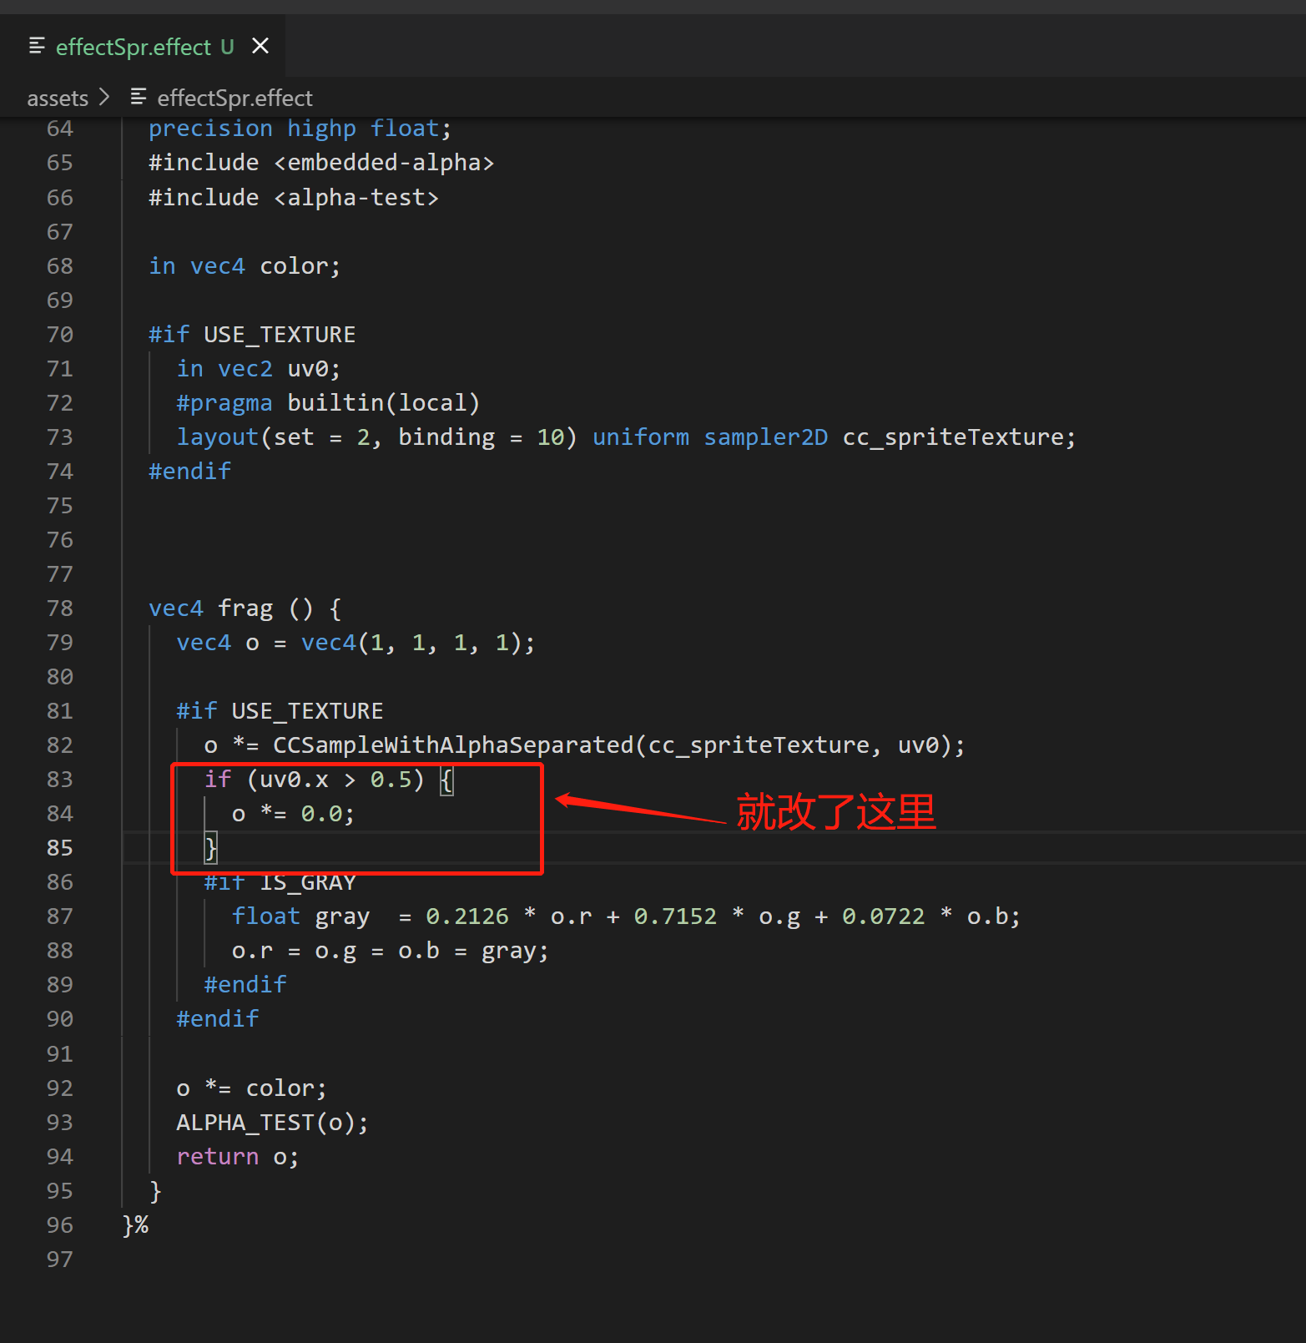Click the file icon on the effectSpr.effect tab
This screenshot has width=1306, height=1343.
point(37,46)
